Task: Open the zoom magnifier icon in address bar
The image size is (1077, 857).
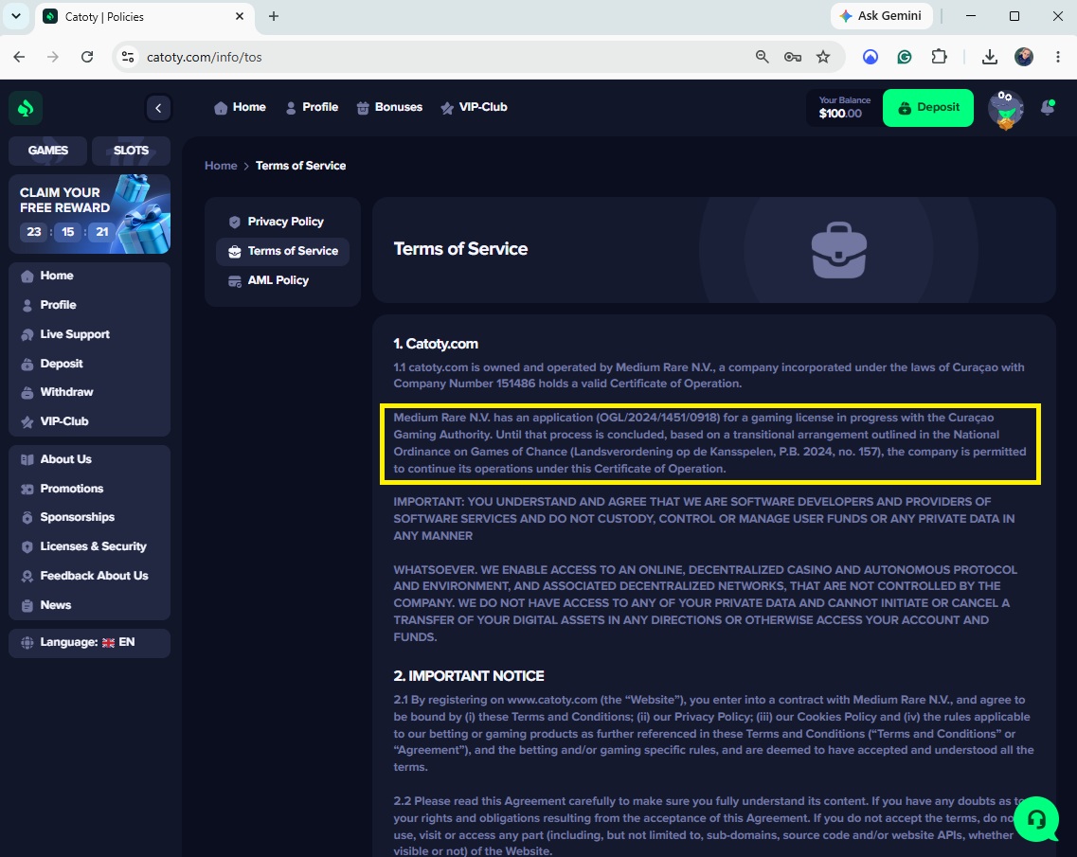Action: tap(762, 57)
